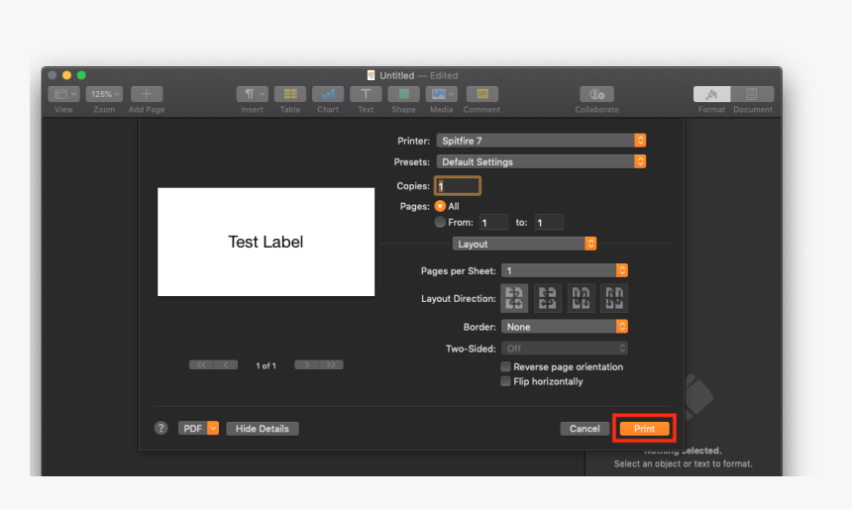Click the Chart toolbar icon
This screenshot has height=509, width=852.
(x=328, y=94)
